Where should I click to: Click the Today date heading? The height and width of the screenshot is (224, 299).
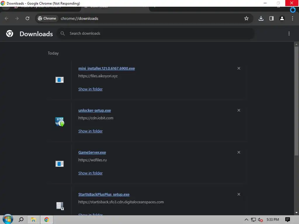[x=53, y=53]
